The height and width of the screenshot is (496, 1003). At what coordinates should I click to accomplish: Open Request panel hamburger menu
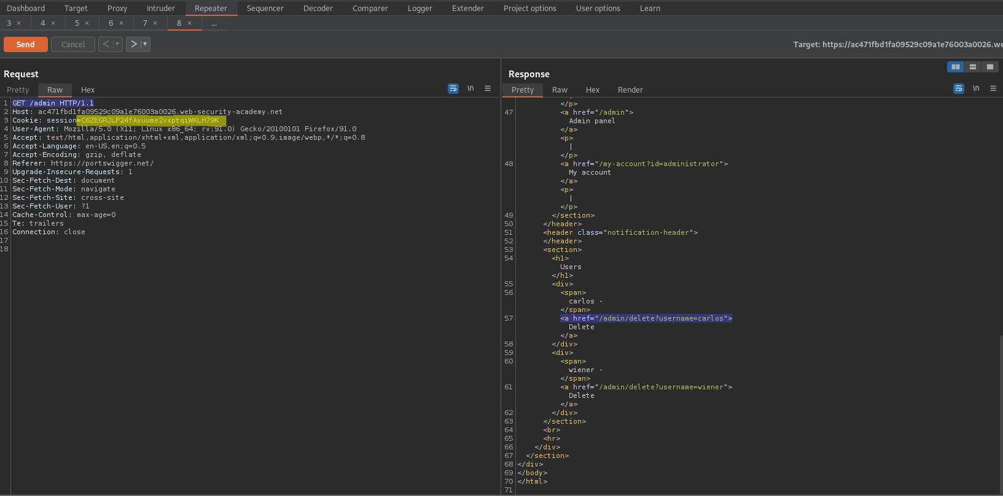click(488, 88)
